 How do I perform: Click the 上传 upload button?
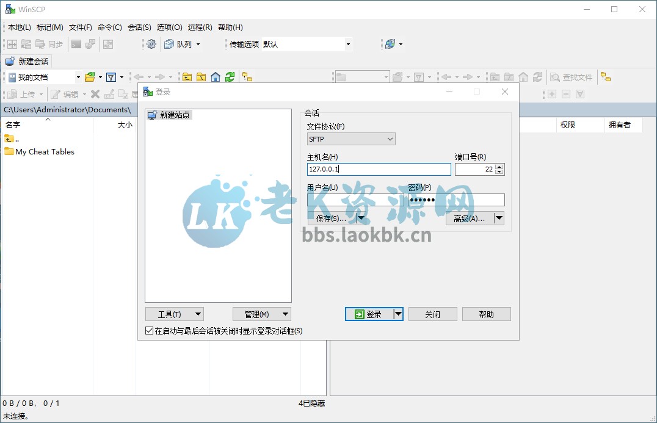coord(22,94)
